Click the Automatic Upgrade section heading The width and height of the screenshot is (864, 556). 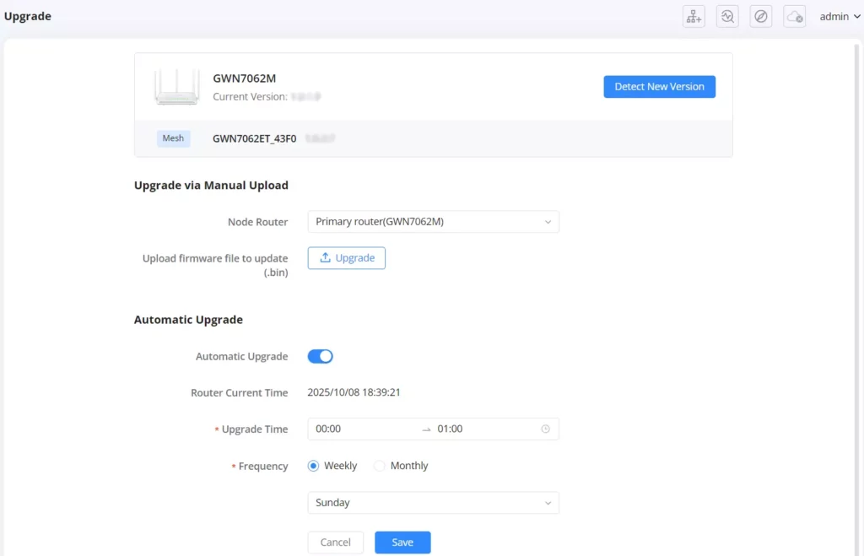pyautogui.click(x=188, y=320)
